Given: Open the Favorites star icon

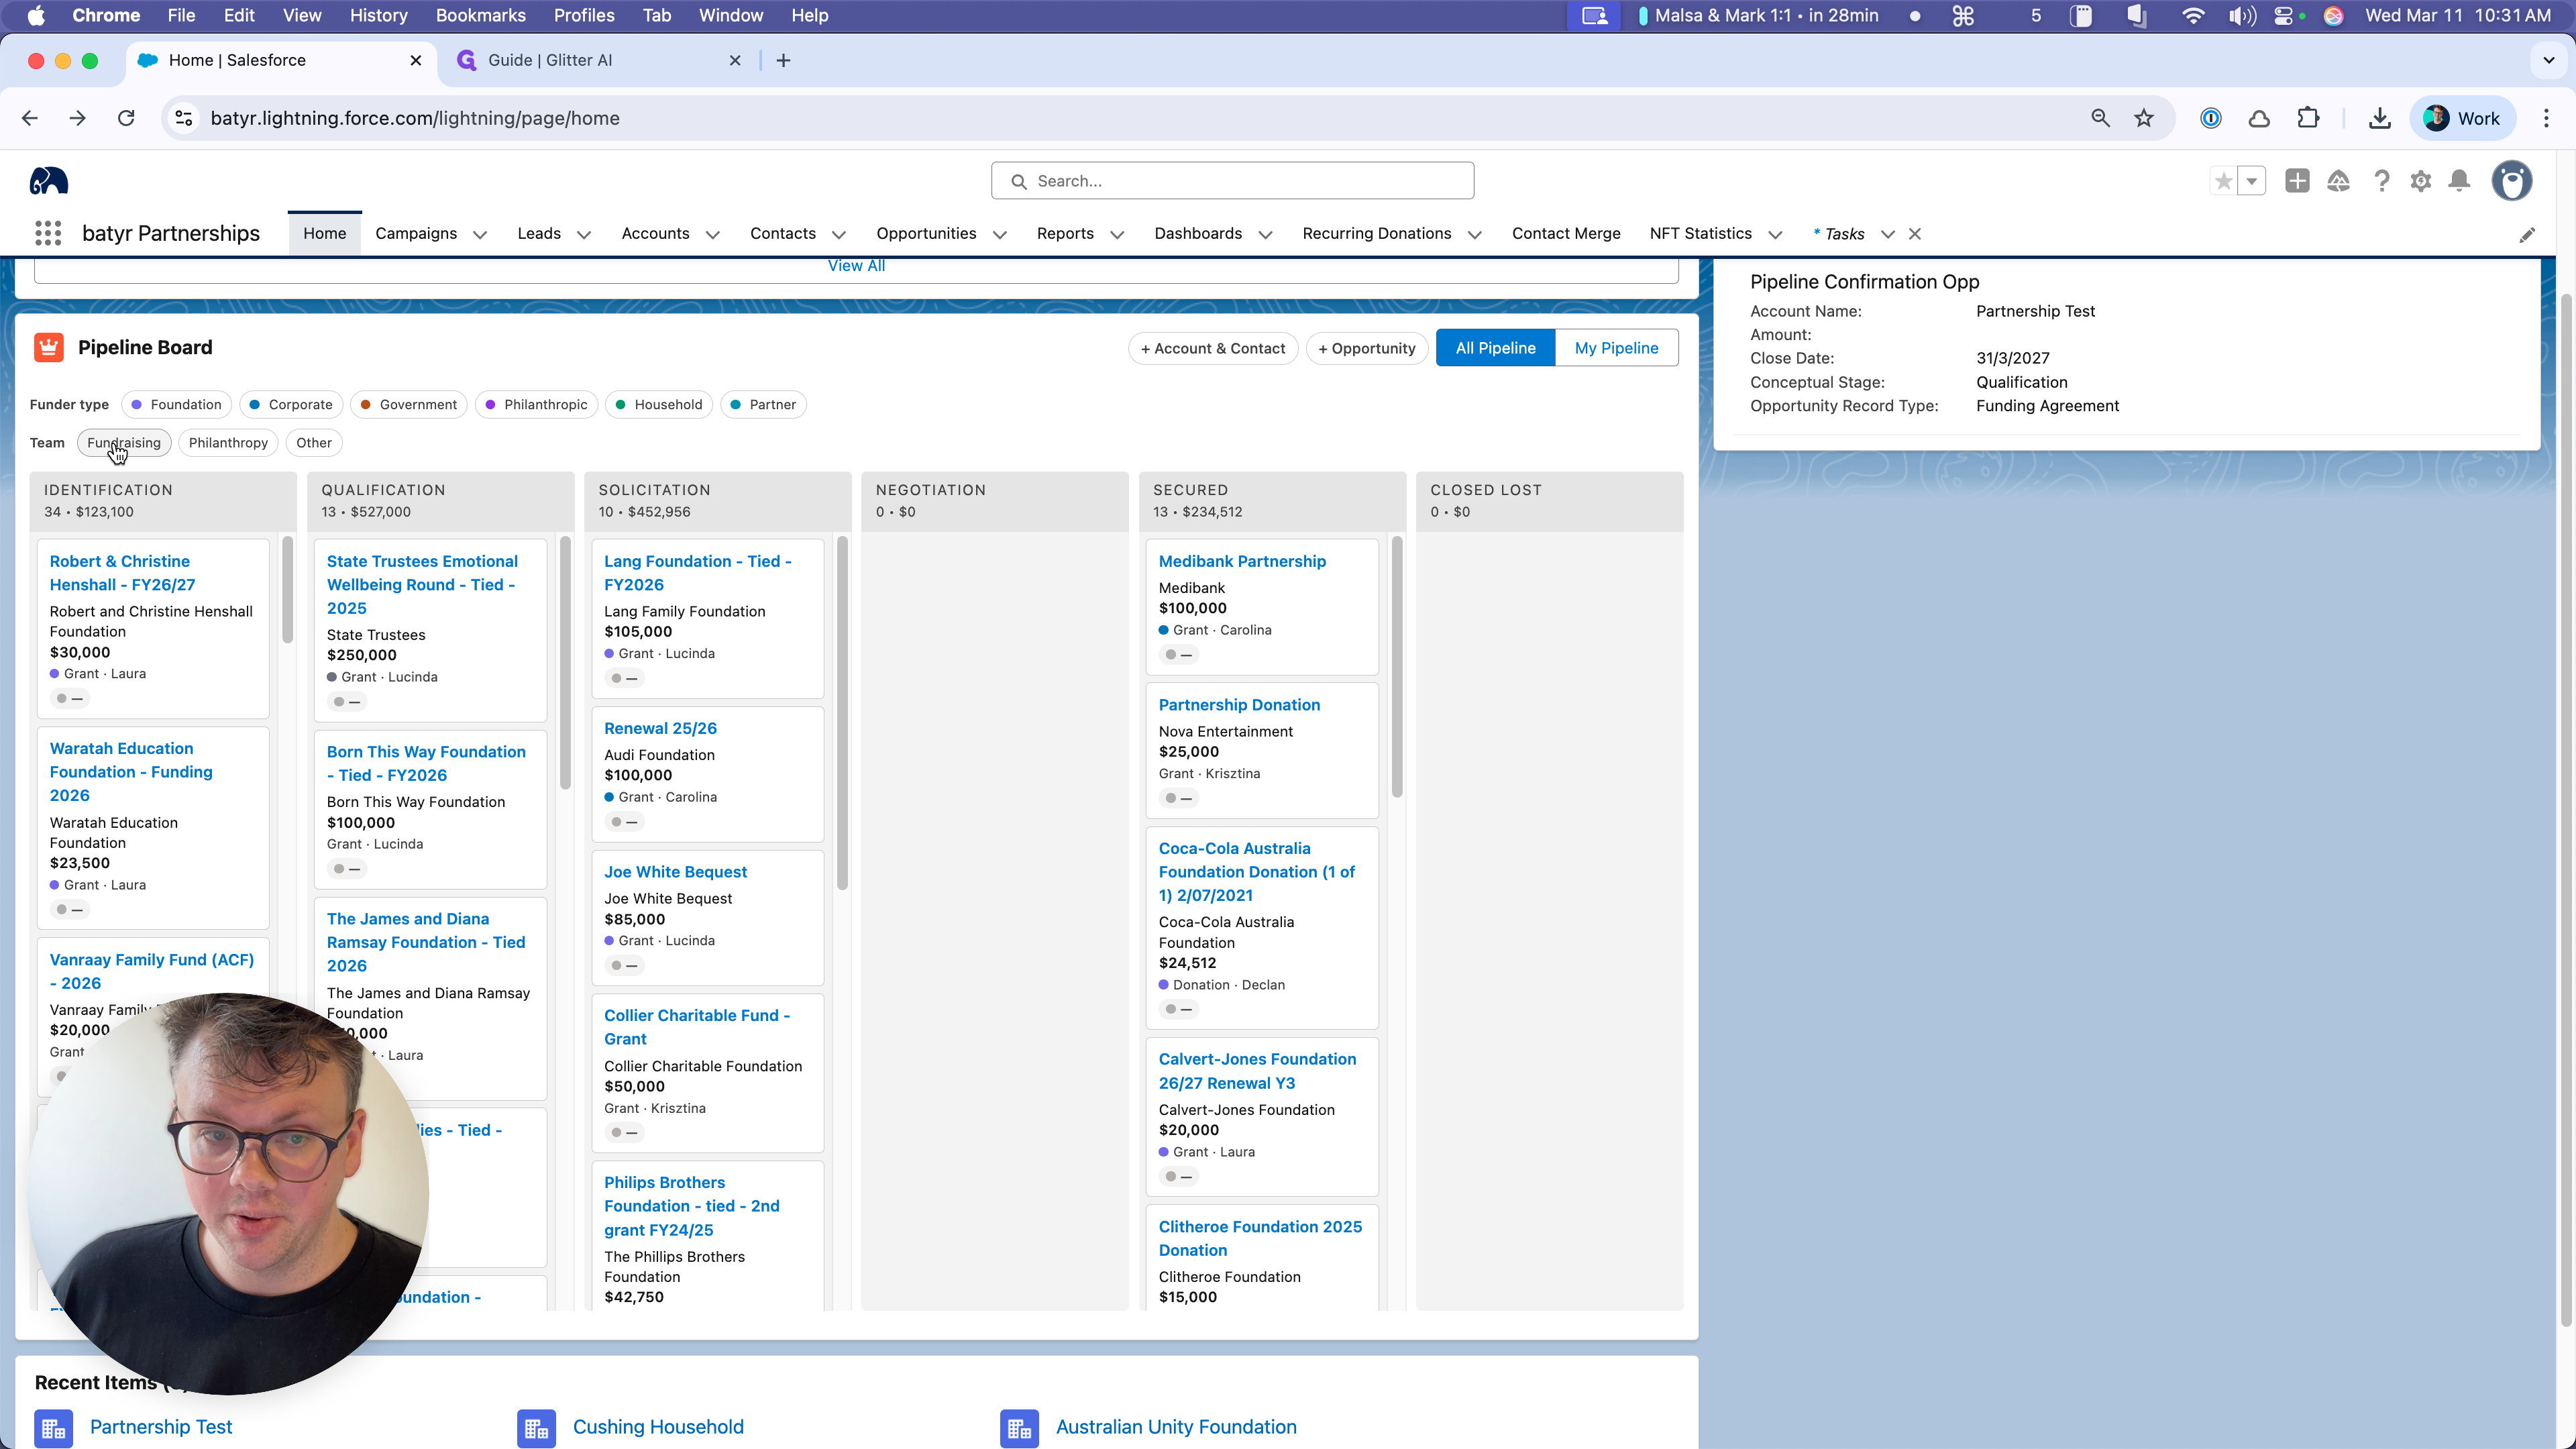Looking at the screenshot, I should [2223, 181].
